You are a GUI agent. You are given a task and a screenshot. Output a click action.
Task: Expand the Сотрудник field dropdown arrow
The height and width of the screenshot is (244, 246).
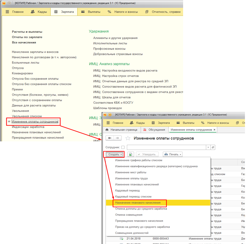tap(208, 147)
